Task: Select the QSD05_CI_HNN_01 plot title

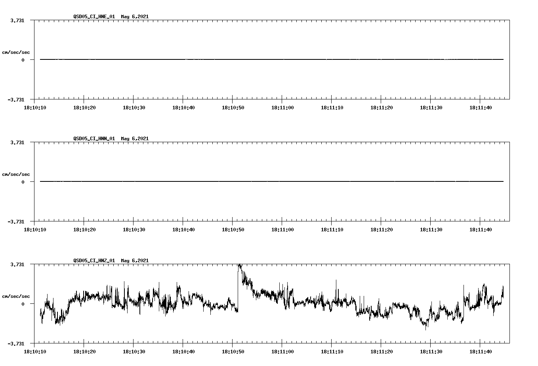Action: (95, 139)
